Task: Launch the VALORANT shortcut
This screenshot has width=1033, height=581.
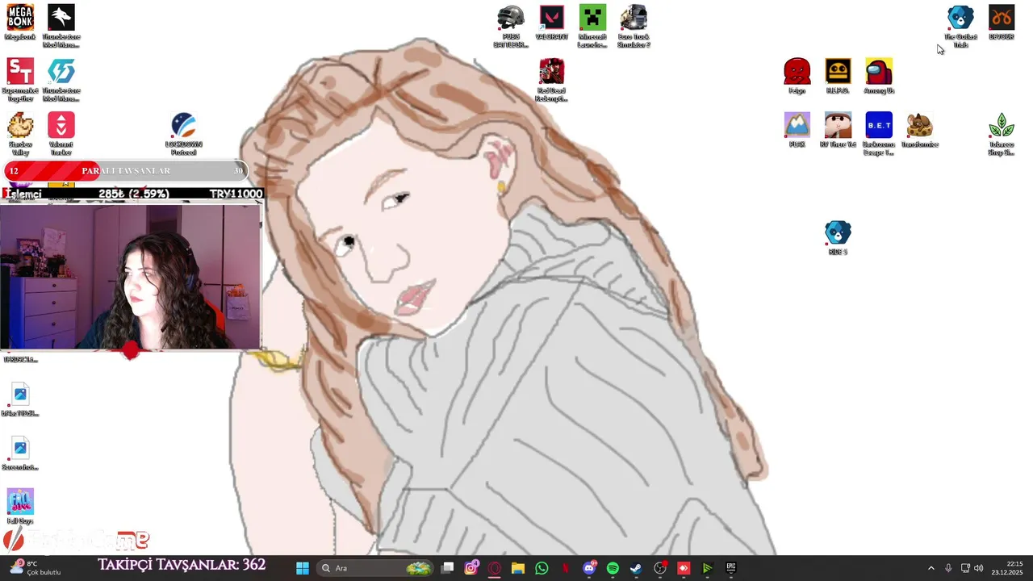Action: (552, 23)
